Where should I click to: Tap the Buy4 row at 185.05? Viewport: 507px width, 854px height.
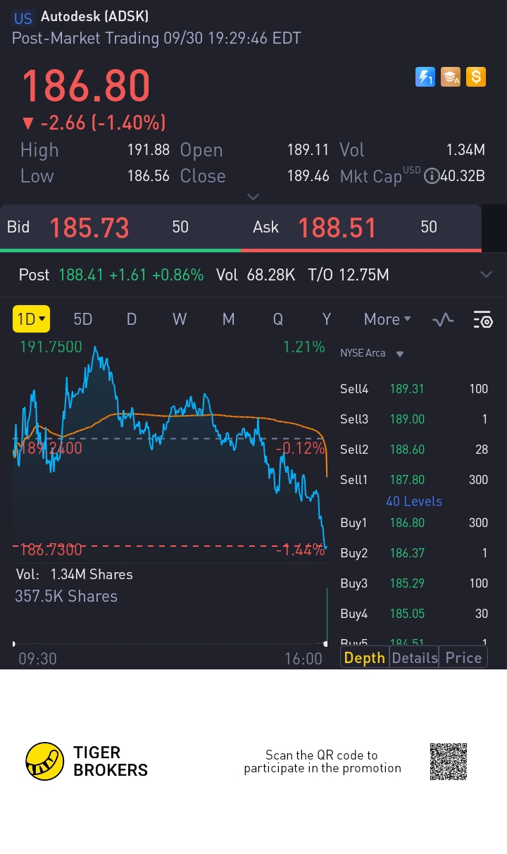tap(414, 614)
